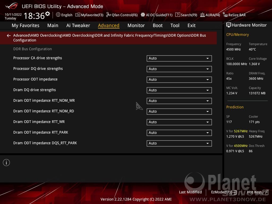
Task: Select Dram ODT impedance DQS_RTT_PARK label
Action: [45, 143]
